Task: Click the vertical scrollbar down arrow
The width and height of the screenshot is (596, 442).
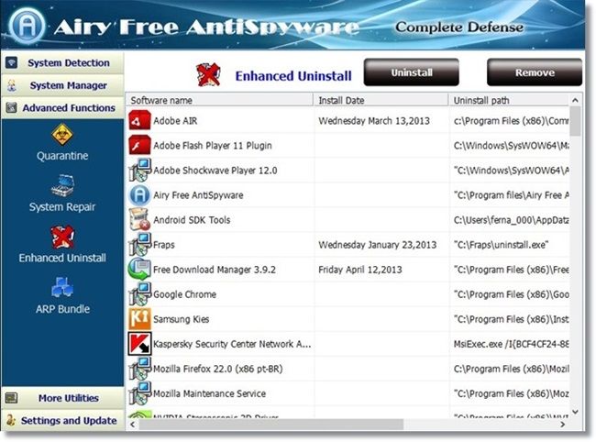Action: point(575,412)
